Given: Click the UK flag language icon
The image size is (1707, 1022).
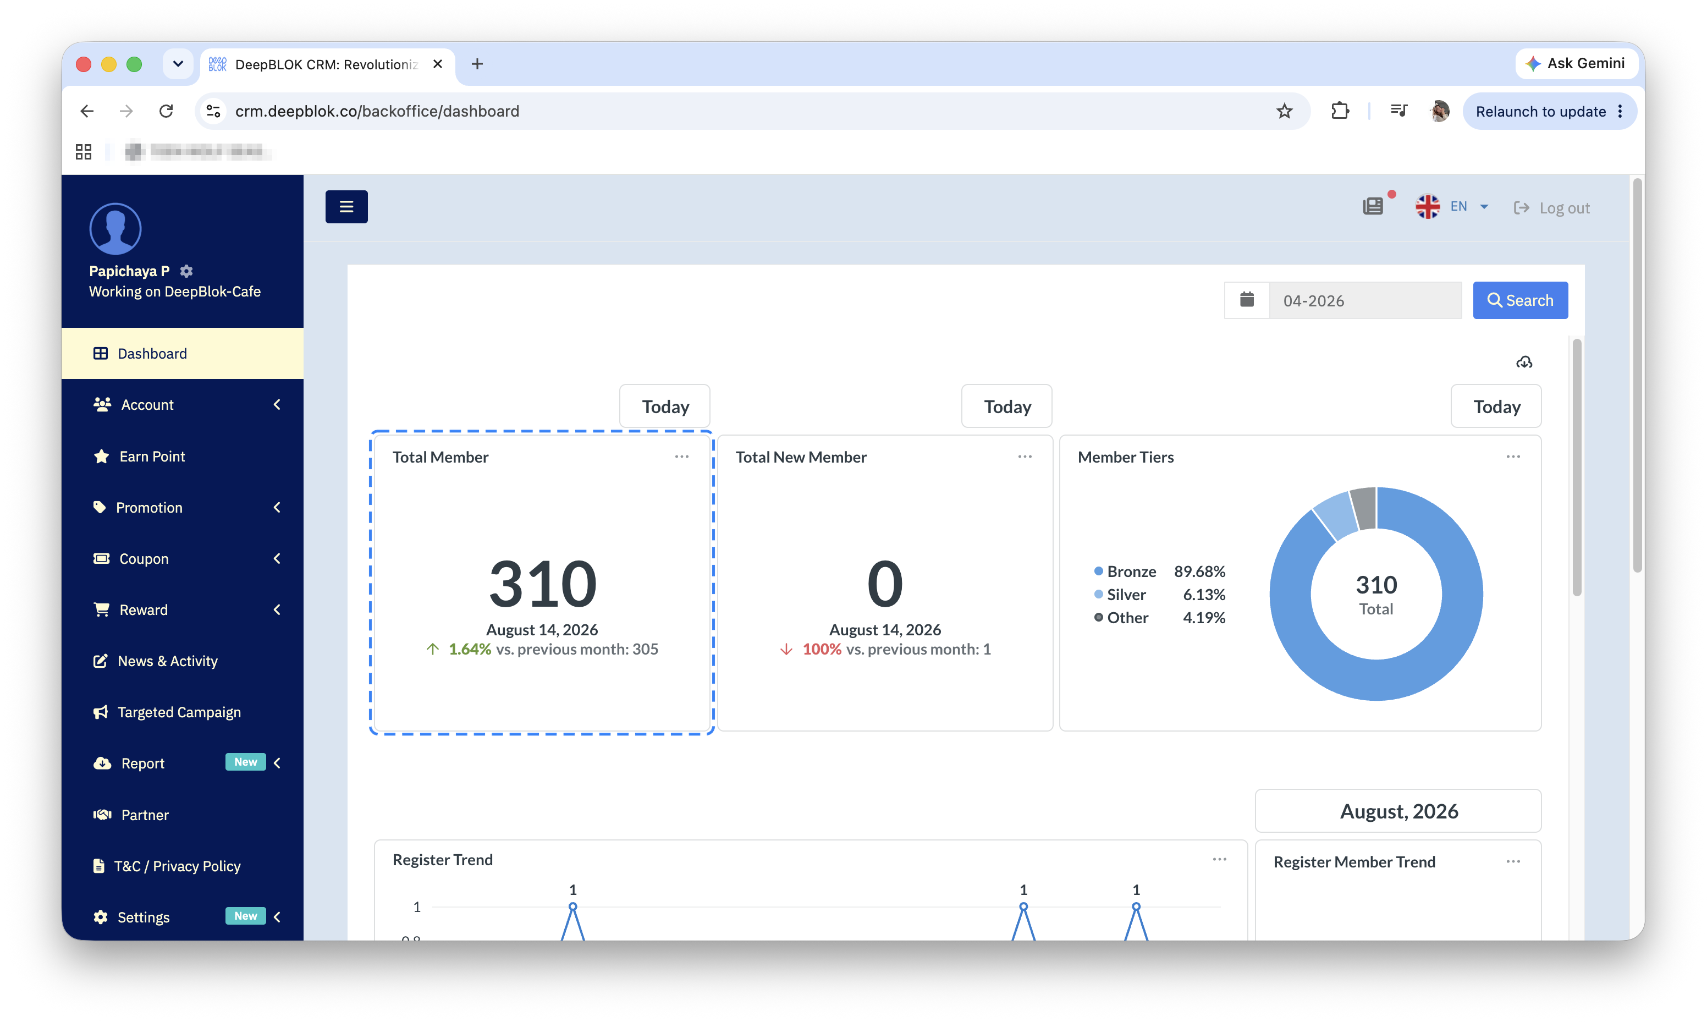Looking at the screenshot, I should (1428, 207).
